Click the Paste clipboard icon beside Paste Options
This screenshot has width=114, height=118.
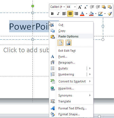pyautogui.click(x=53, y=37)
